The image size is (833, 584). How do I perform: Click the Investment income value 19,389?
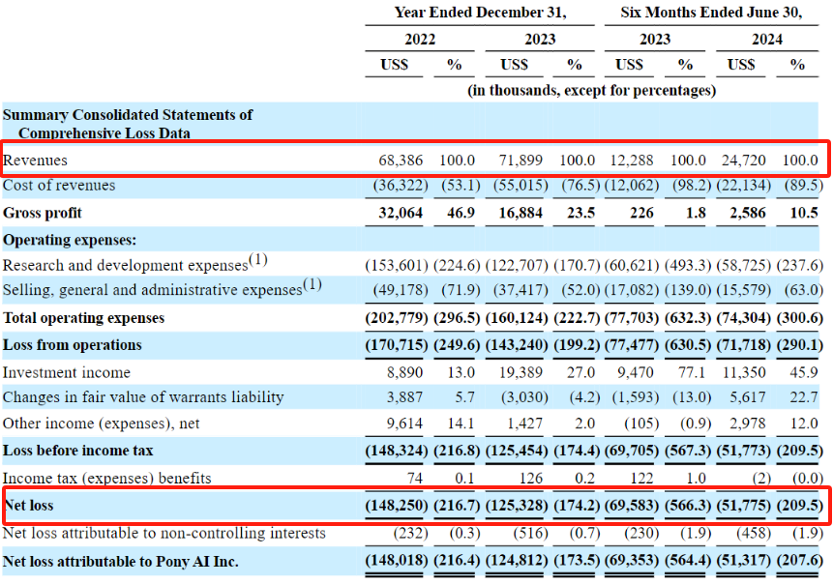521,372
